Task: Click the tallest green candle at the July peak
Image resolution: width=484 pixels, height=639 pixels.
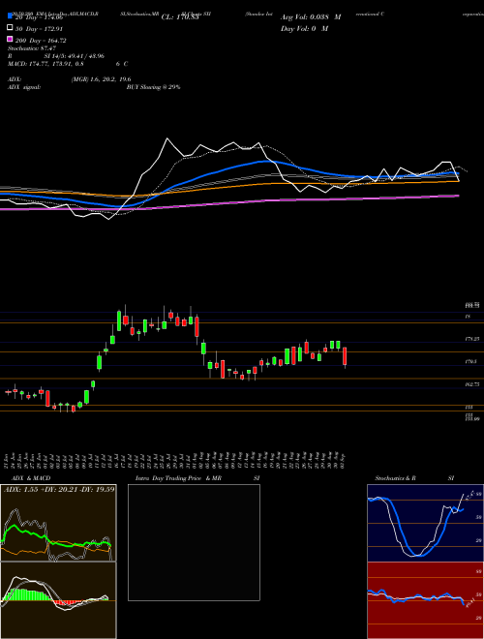Action: pyautogui.click(x=119, y=320)
